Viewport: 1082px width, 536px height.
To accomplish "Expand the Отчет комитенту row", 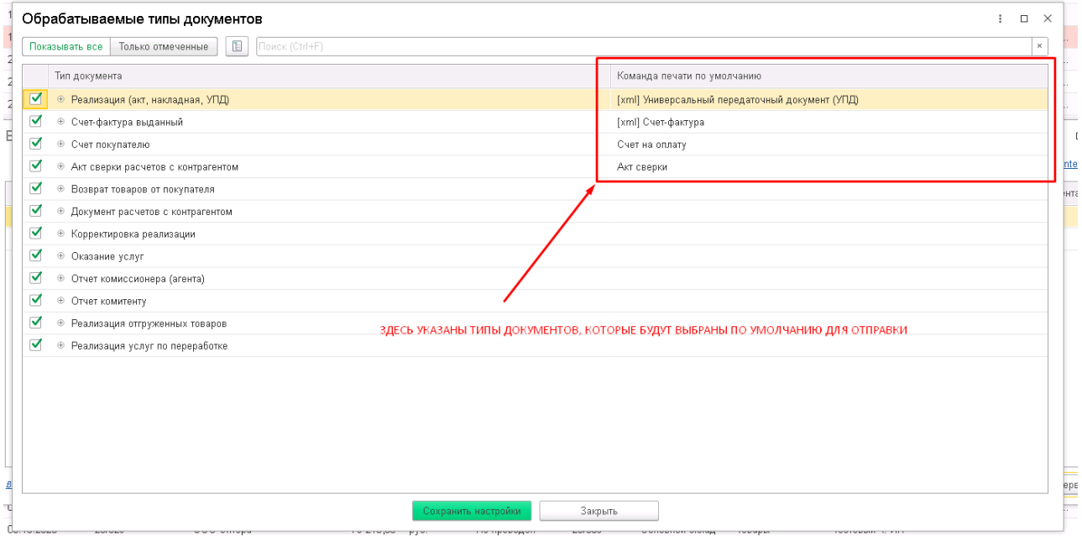I will [60, 301].
